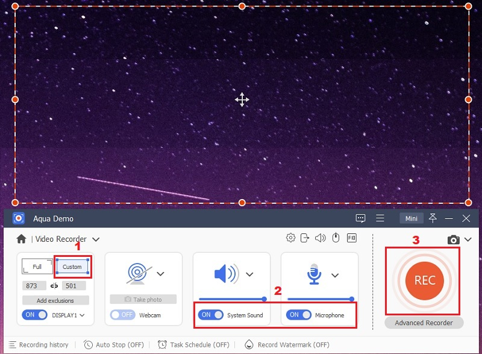Viewport: 482px width, 354px height.
Task: Click the mouse cursor recording icon
Action: [335, 239]
